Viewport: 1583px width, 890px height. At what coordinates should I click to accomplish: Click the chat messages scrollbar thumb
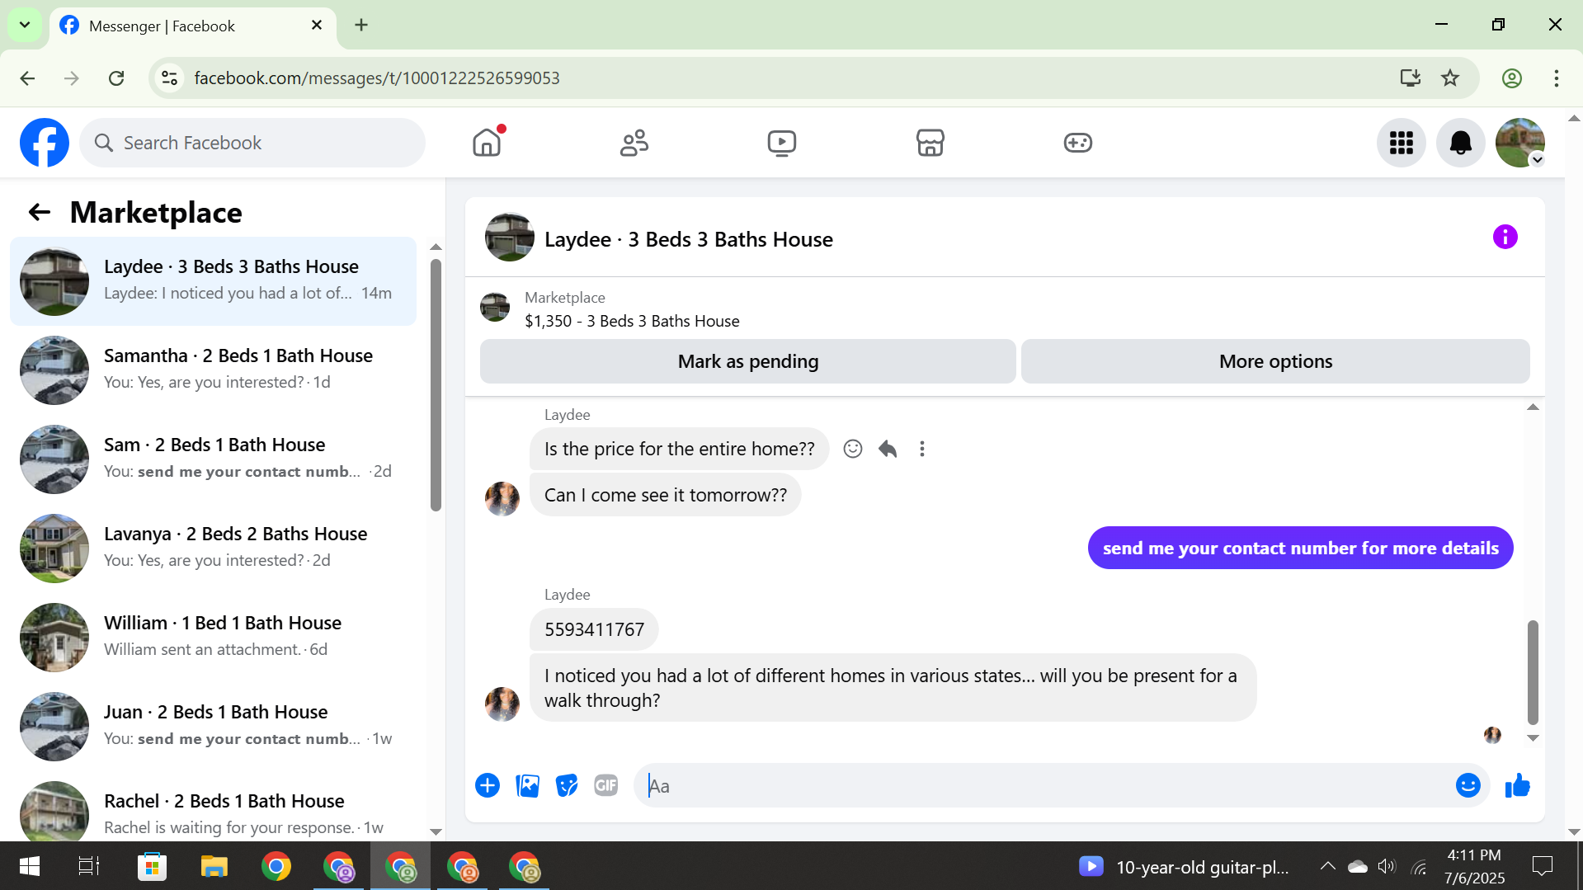[1533, 672]
